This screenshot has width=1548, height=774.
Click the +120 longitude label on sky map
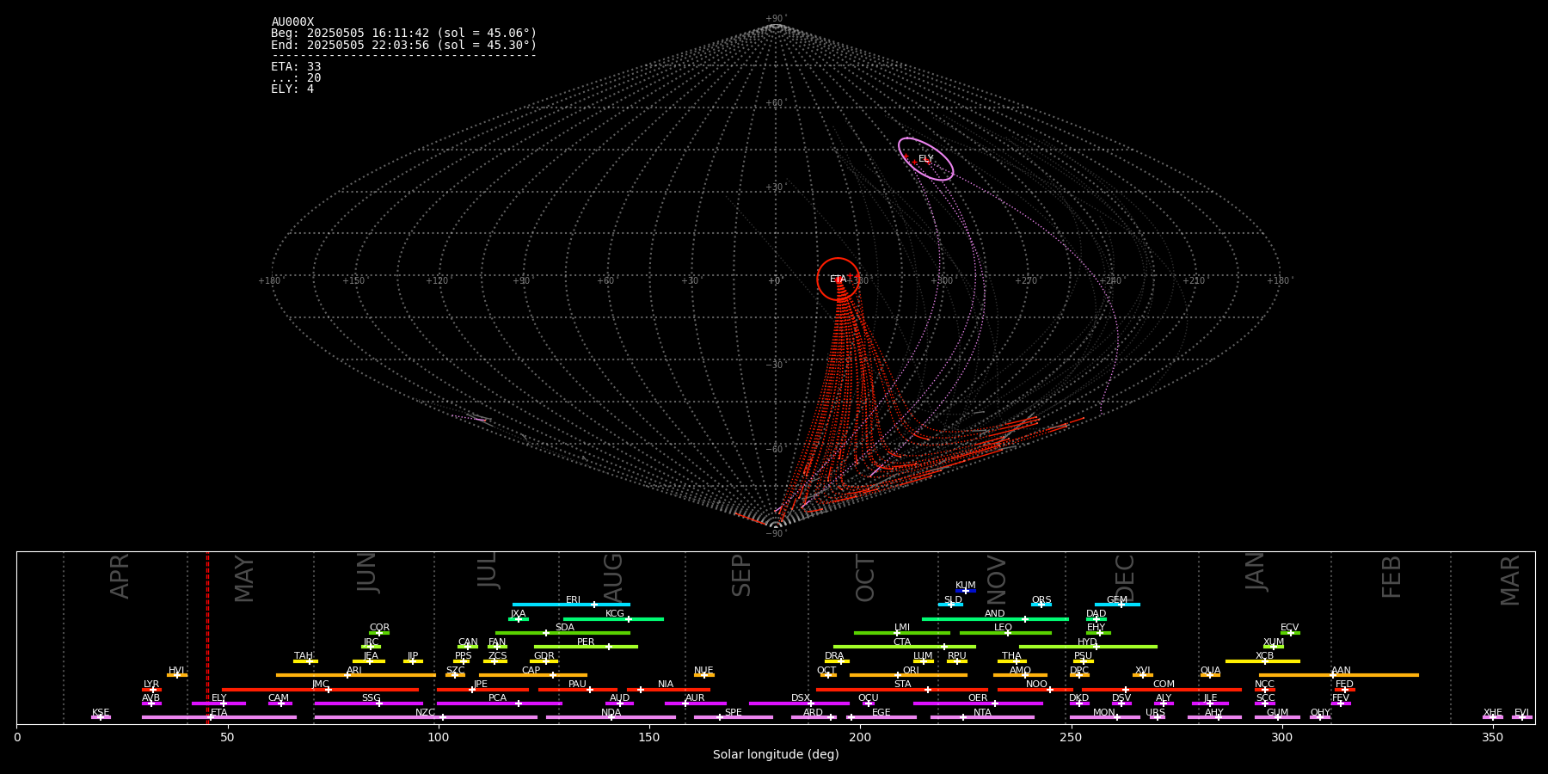pyautogui.click(x=437, y=281)
